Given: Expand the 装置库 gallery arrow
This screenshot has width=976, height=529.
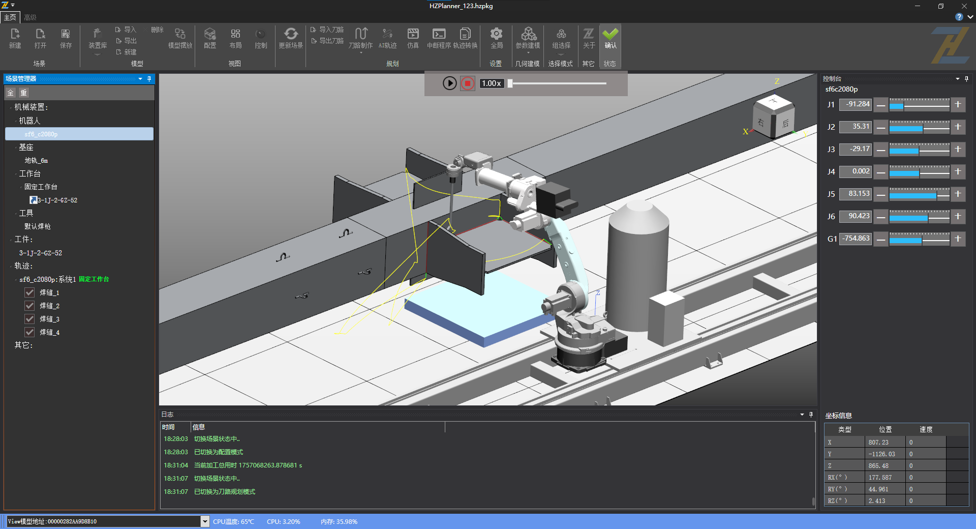Looking at the screenshot, I should pyautogui.click(x=98, y=54).
